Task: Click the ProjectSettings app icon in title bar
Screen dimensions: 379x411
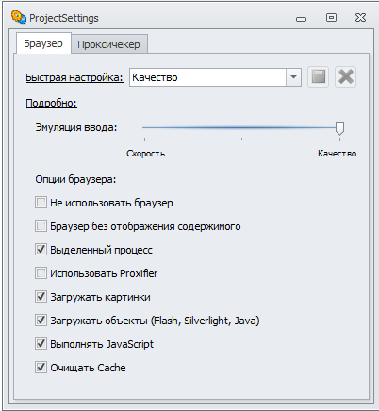Action: point(19,17)
